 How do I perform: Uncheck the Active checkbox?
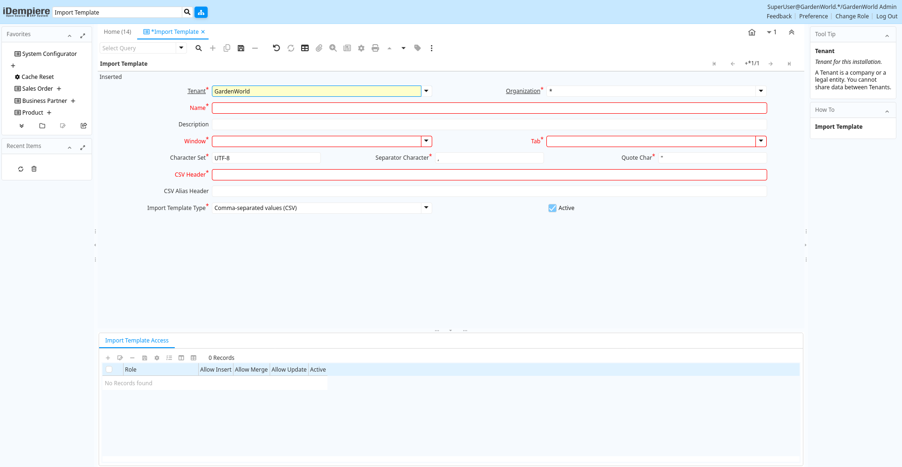tap(552, 208)
